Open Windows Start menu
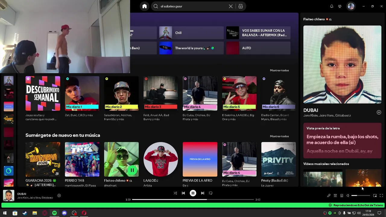This screenshot has width=386, height=217. 5,213
